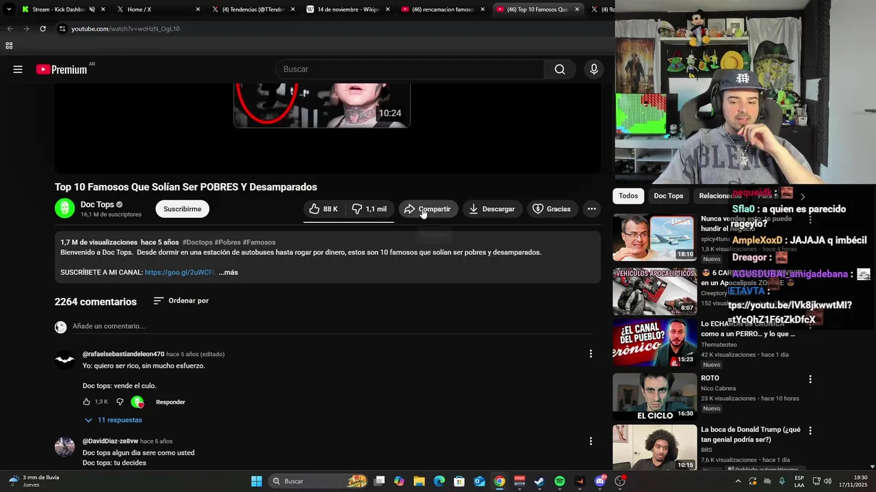
Task: Subscribe with the Suscribirme button
Action: tap(182, 209)
